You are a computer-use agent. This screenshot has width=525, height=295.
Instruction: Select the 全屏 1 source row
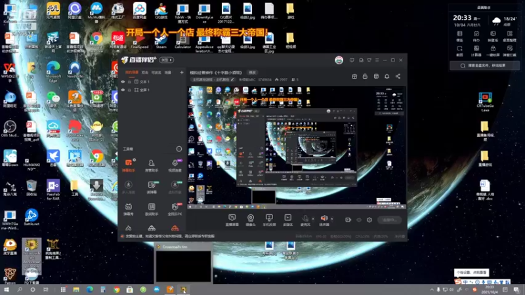(152, 90)
